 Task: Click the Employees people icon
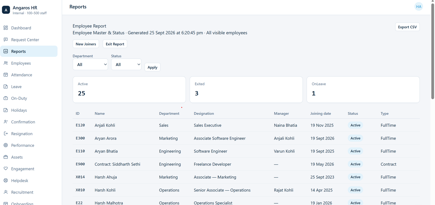click(x=6, y=63)
